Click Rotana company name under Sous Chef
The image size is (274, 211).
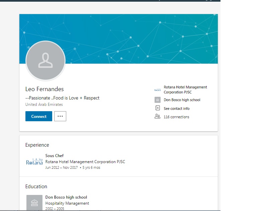coord(85,162)
